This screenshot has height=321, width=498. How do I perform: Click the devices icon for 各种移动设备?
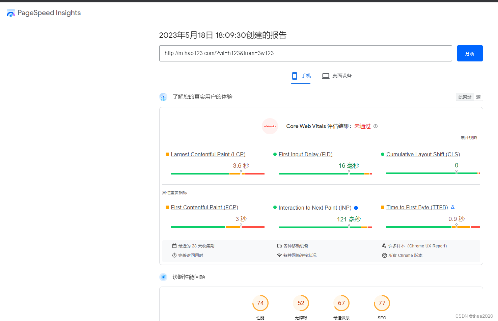(279, 246)
